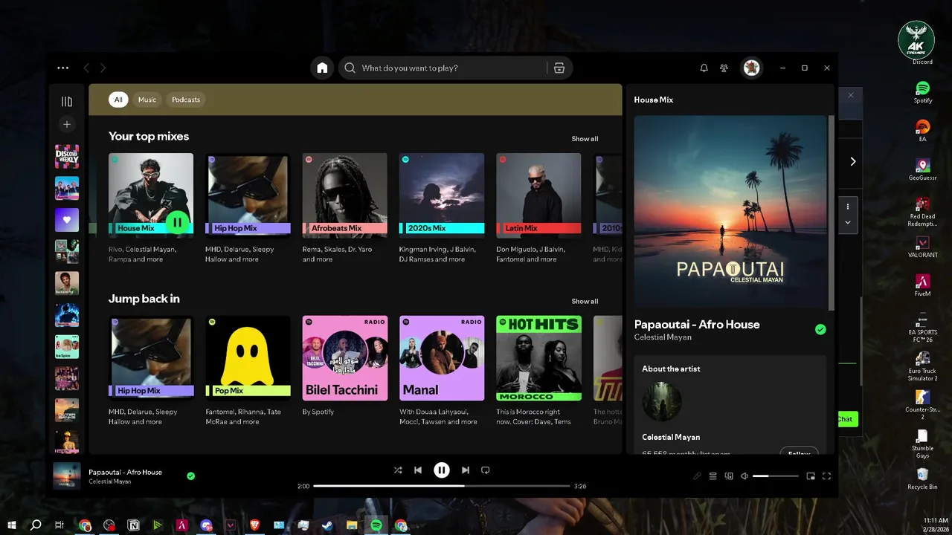Expand Your Library sidebar icon
This screenshot has width=952, height=535.
click(x=67, y=101)
